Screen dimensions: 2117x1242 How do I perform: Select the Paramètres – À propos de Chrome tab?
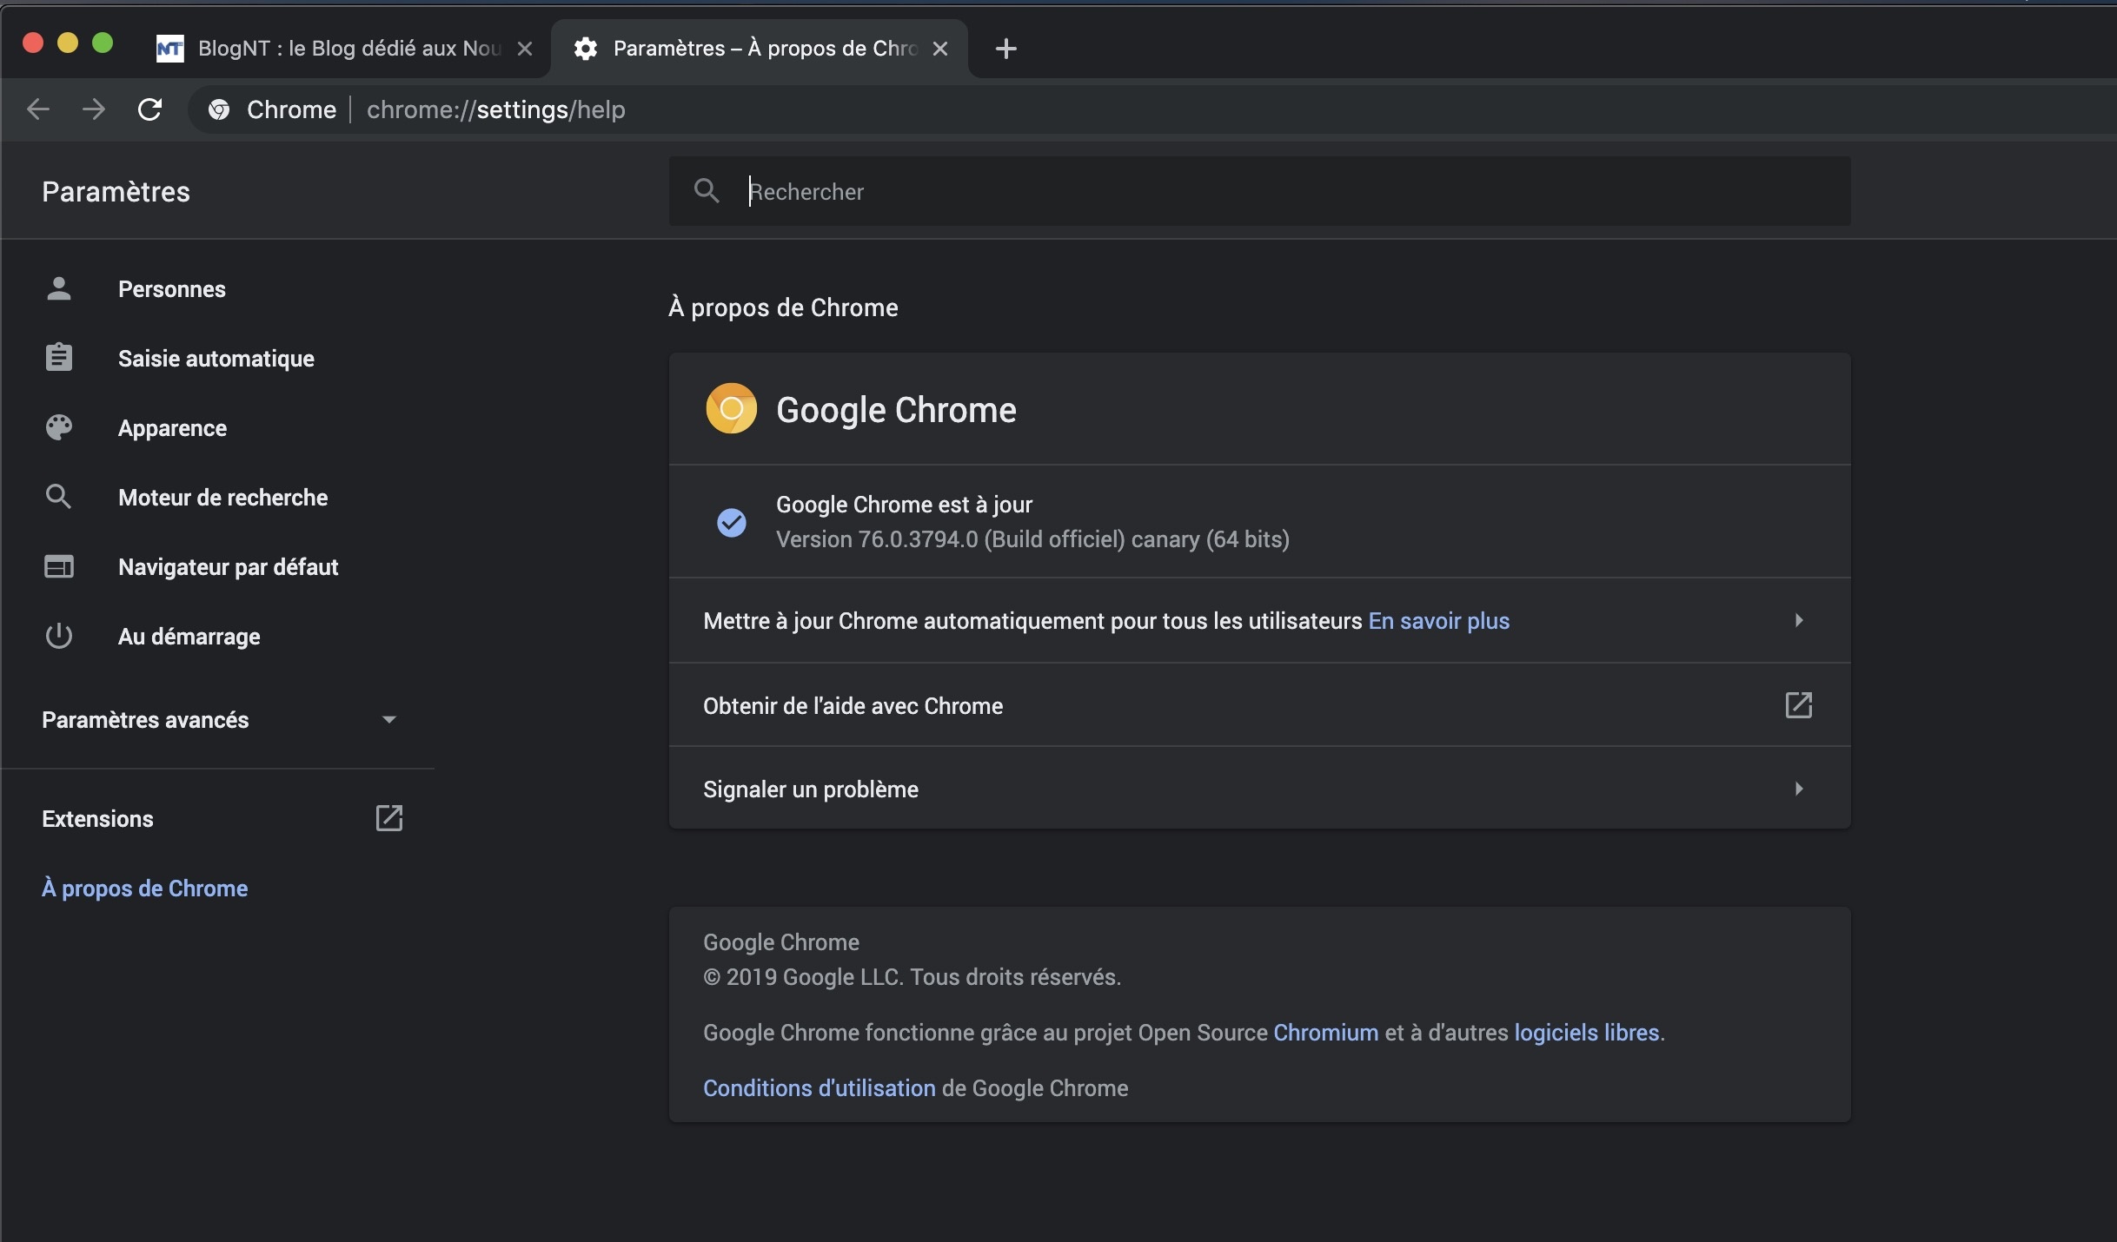pos(761,49)
